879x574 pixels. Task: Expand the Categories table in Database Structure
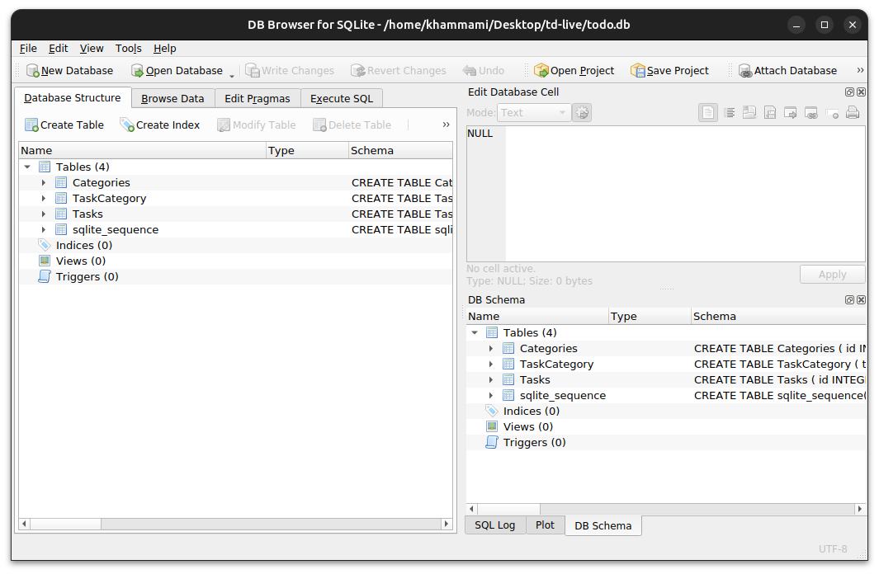(x=44, y=183)
